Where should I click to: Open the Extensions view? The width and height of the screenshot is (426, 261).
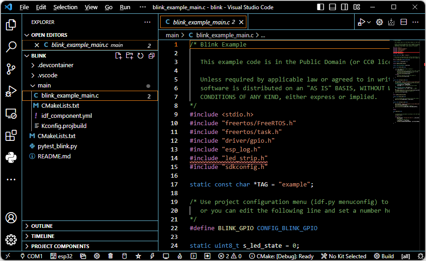[x=11, y=135]
